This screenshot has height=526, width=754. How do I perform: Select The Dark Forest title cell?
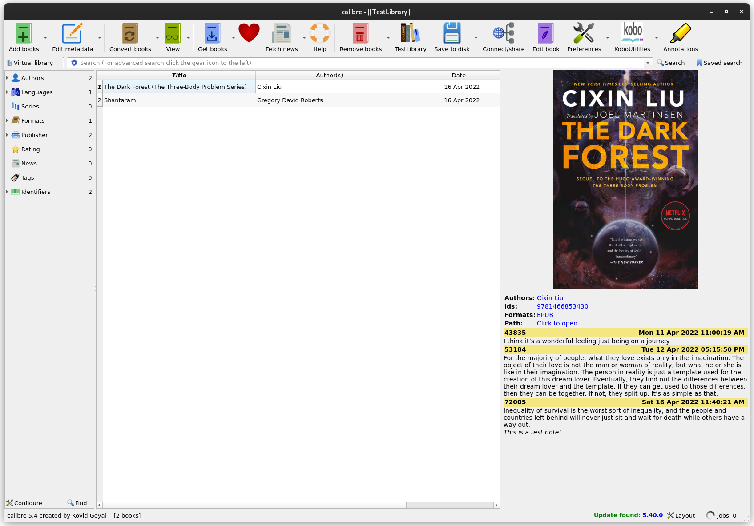point(179,87)
